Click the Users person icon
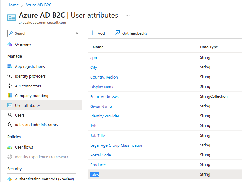This screenshot has width=242, height=182. 9,115
